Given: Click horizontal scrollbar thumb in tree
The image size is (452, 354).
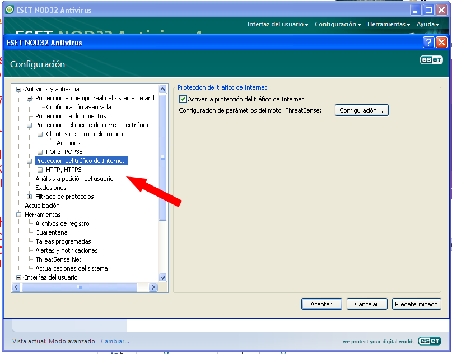Looking at the screenshot, I should coord(80,287).
